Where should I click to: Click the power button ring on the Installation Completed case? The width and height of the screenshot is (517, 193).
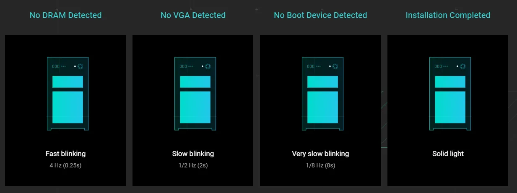pyautogui.click(x=462, y=66)
